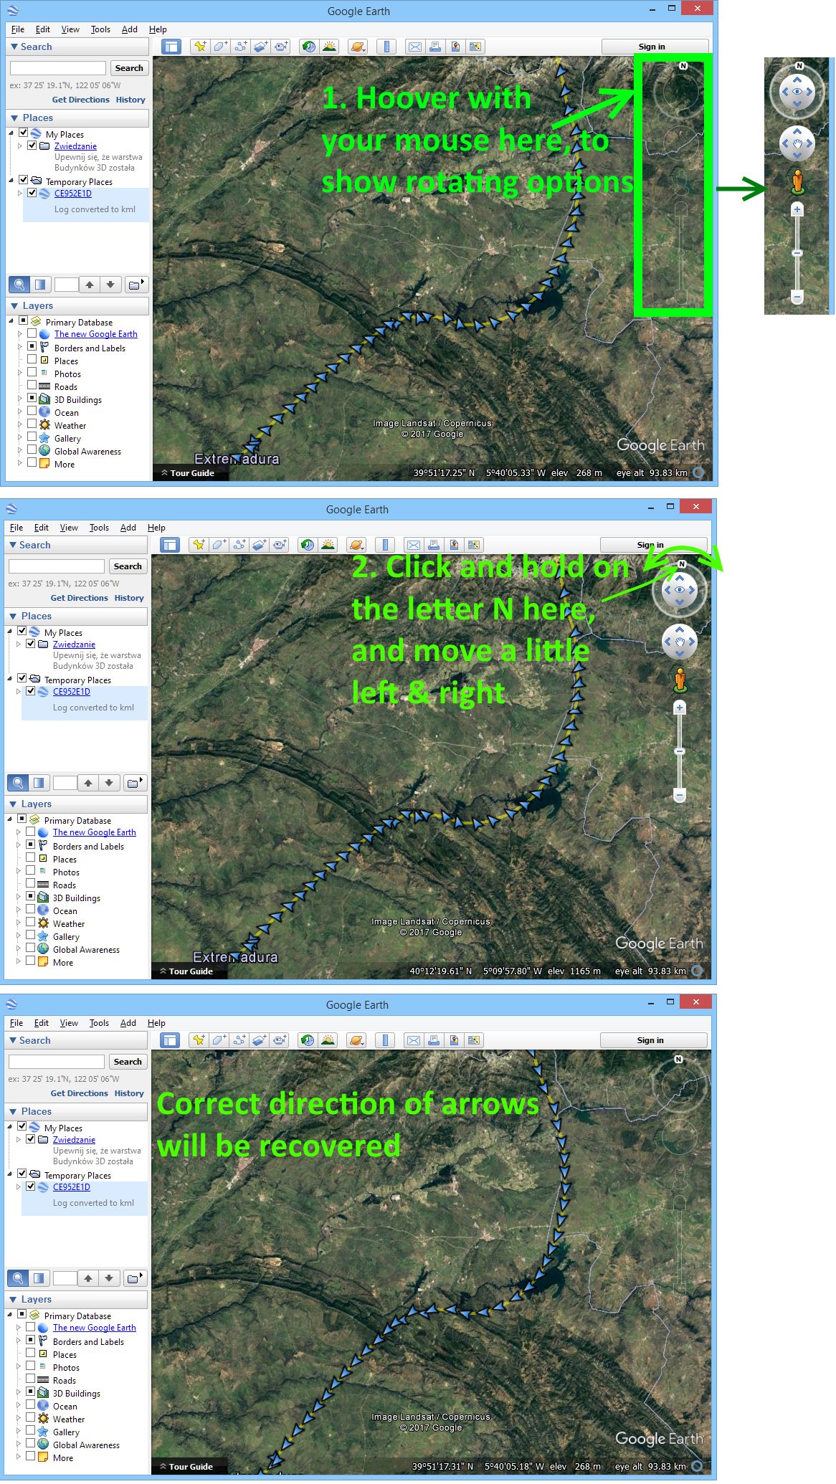Enable the Roads layer checkbox in top window
The height and width of the screenshot is (1484, 836).
[32, 386]
